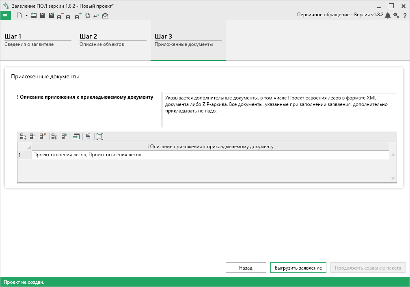
Task: Maximize the application window
Action: click(391, 6)
